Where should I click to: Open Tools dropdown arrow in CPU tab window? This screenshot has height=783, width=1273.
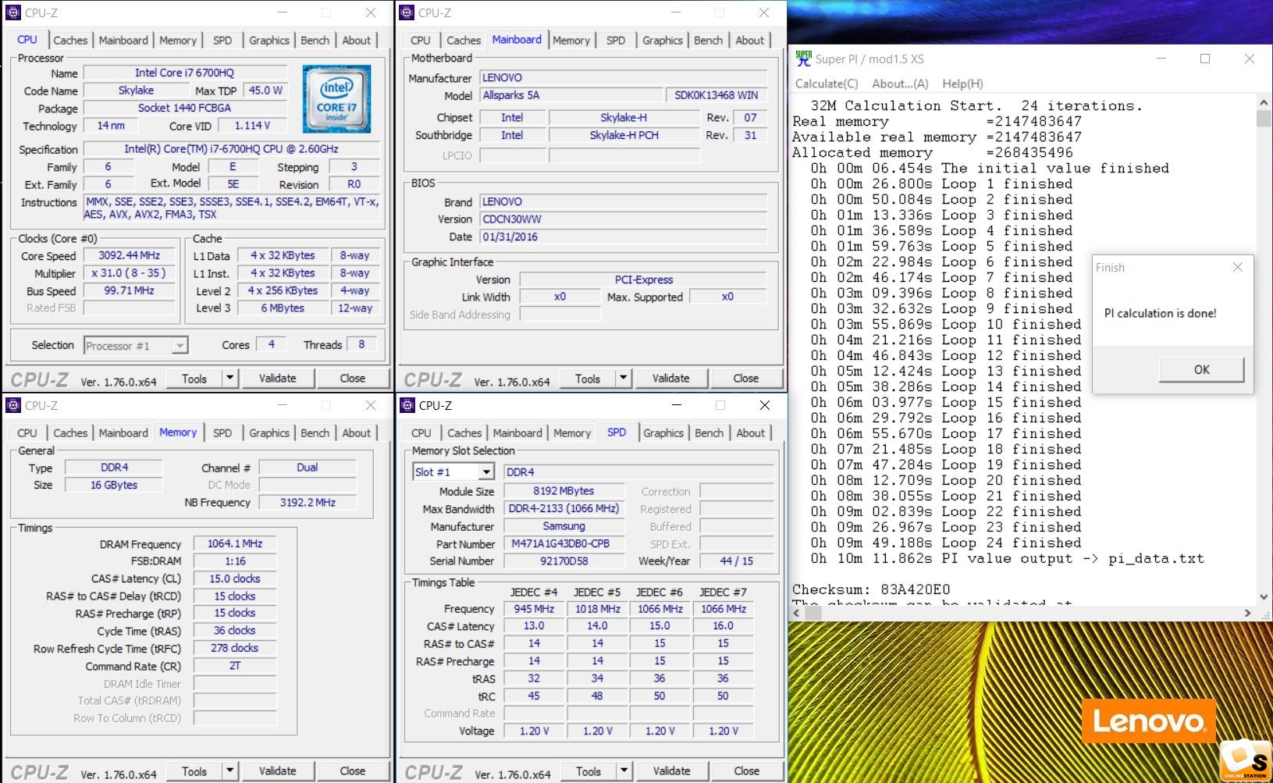coord(229,378)
